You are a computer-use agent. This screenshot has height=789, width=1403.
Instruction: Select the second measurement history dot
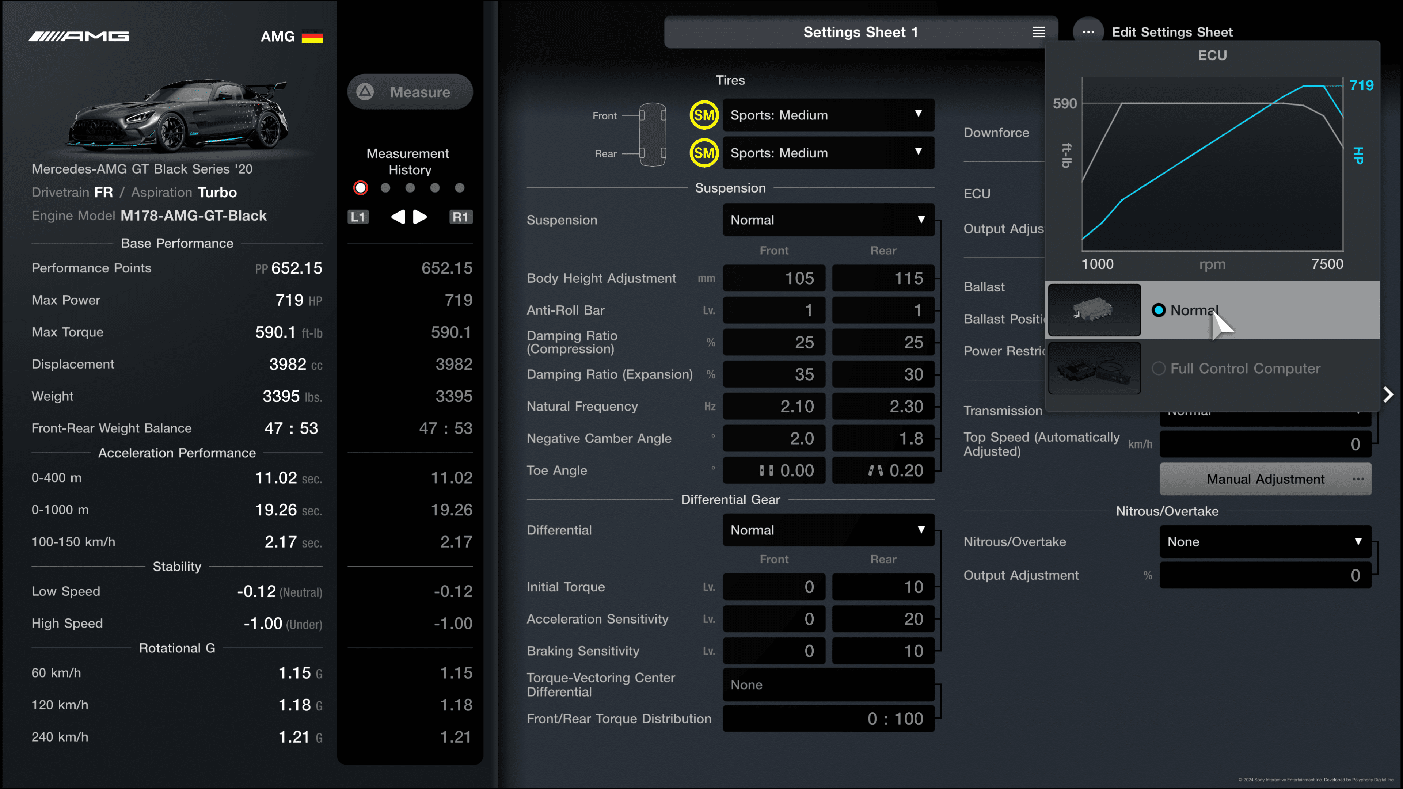(x=385, y=188)
